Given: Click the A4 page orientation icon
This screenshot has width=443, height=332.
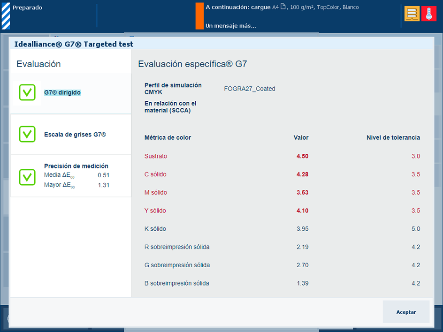Looking at the screenshot, I should (x=283, y=7).
